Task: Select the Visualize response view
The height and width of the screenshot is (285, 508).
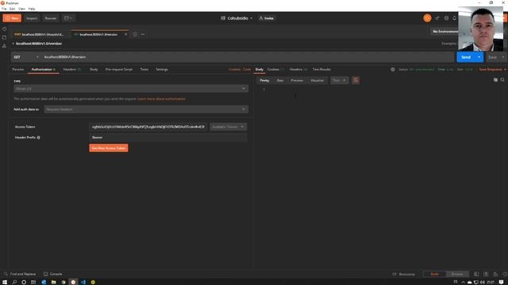Action: coord(317,80)
